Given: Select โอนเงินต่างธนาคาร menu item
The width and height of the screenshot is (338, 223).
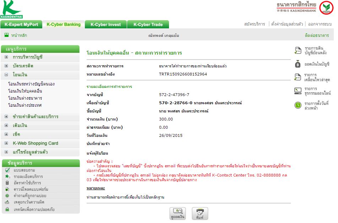Looking at the screenshot, I should (25, 98).
